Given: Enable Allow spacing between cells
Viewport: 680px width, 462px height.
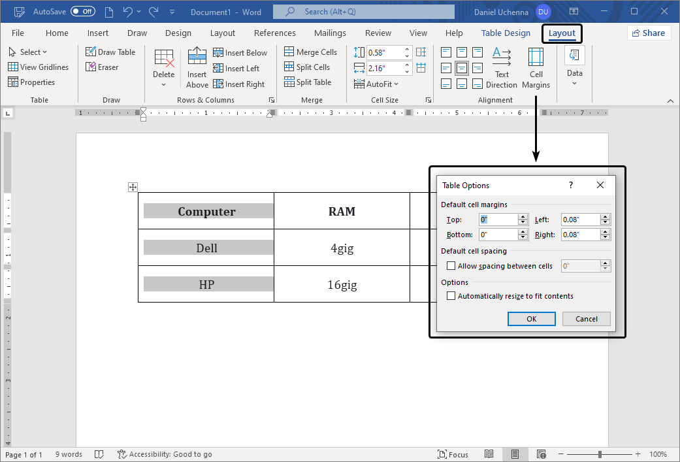Looking at the screenshot, I should [x=451, y=266].
